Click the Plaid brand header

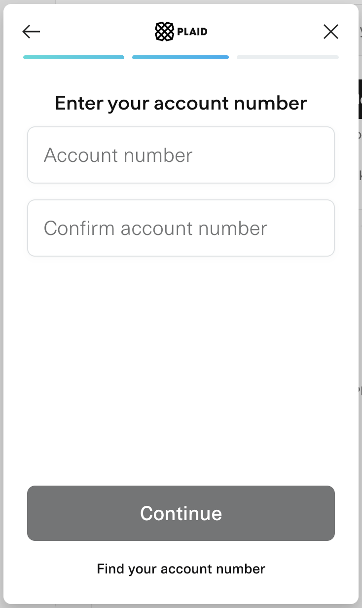coord(181,32)
